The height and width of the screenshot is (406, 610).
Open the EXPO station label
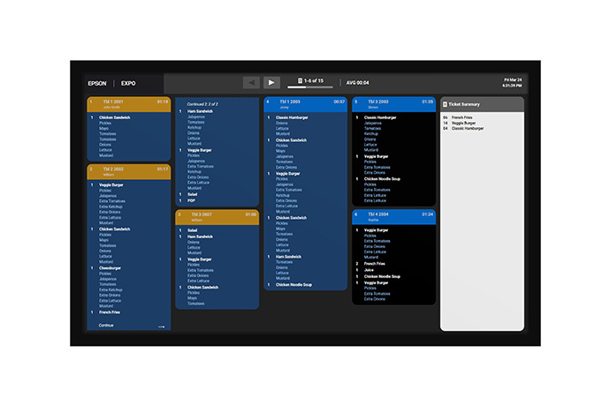coord(128,83)
